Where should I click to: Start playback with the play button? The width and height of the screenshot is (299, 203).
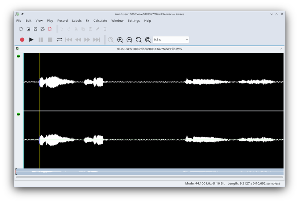31,39
